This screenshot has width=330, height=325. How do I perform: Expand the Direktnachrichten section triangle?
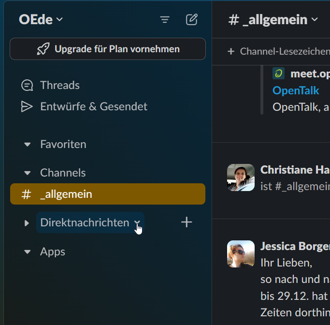pos(27,223)
